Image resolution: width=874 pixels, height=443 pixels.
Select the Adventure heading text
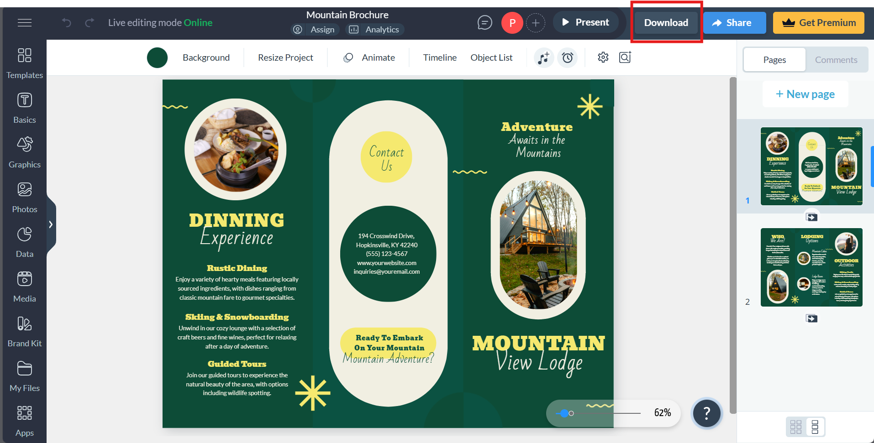coord(537,127)
